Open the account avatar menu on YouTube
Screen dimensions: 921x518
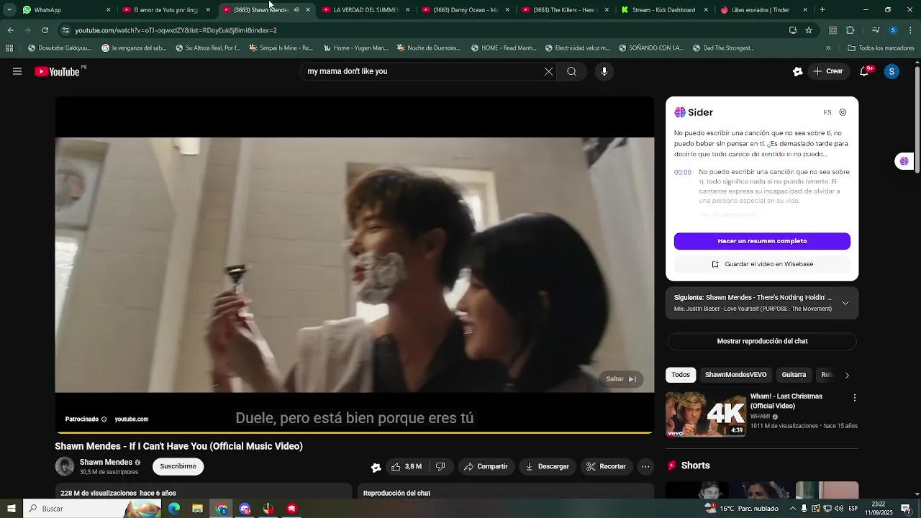tap(891, 71)
